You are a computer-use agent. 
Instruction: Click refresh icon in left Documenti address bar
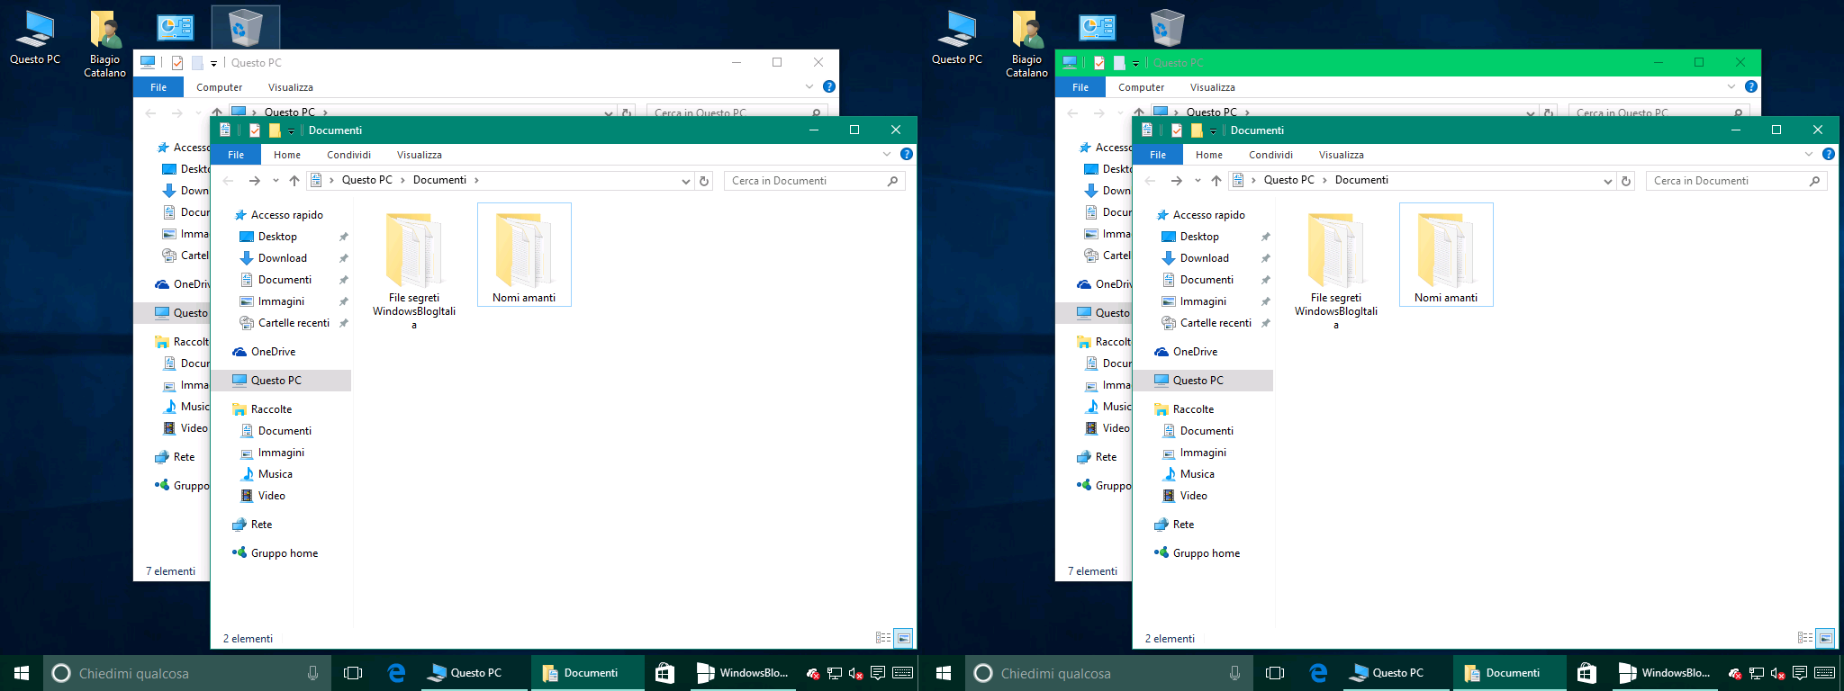point(704,181)
